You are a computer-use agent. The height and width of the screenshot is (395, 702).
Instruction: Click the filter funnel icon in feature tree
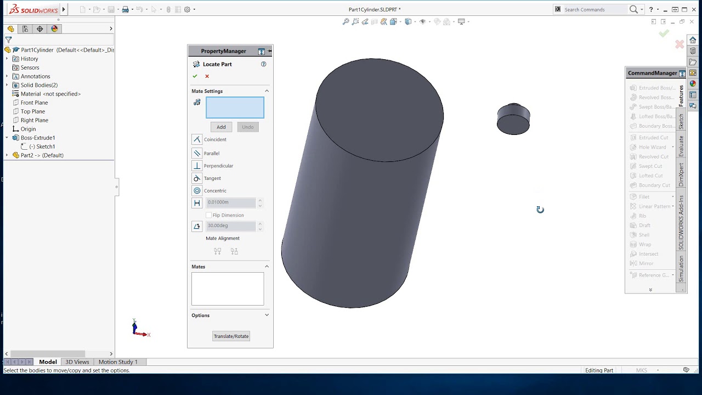(x=9, y=39)
